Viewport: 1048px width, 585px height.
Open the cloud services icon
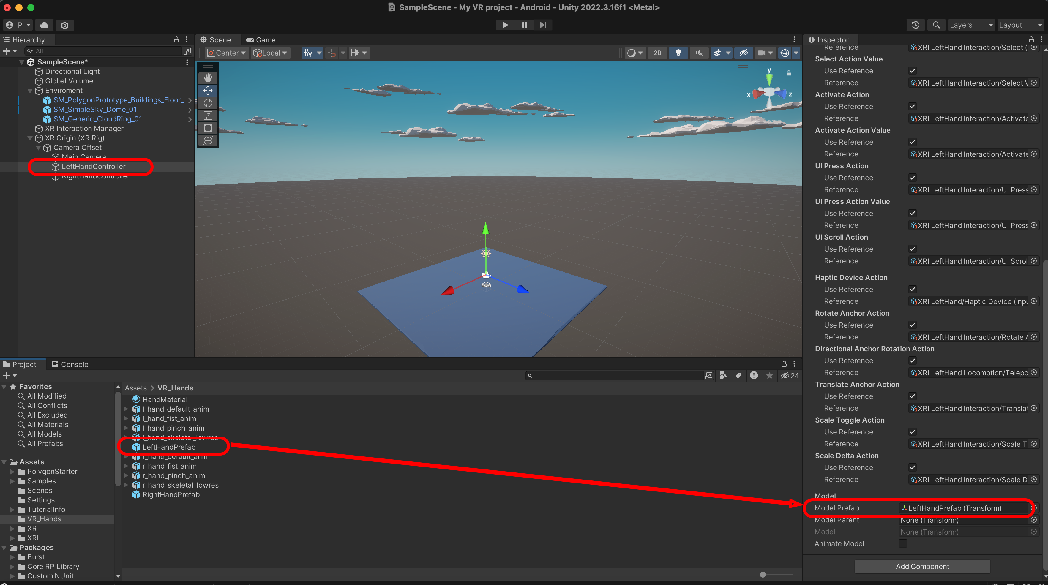coord(44,25)
